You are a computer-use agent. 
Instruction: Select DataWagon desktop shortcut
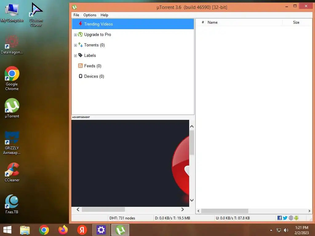point(12,45)
